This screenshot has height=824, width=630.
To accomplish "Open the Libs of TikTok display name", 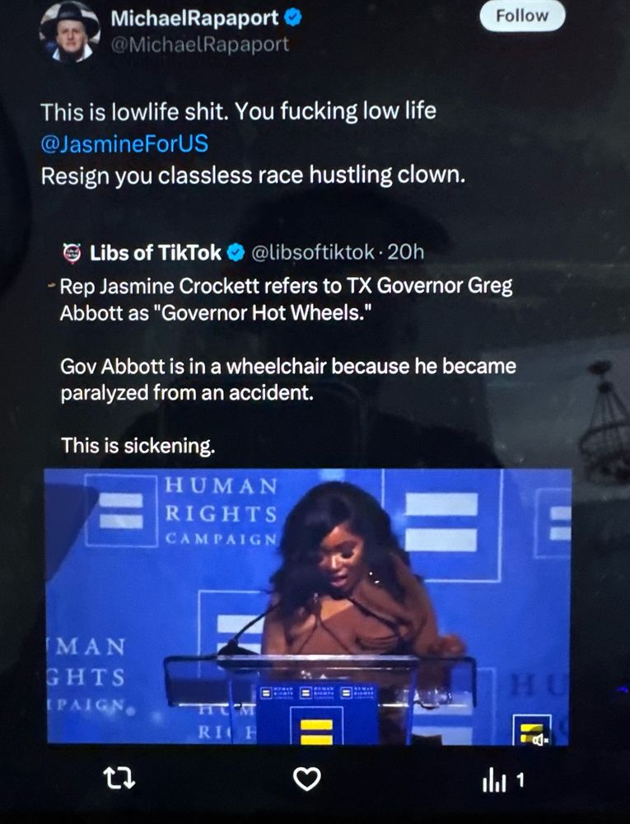I will (x=156, y=253).
